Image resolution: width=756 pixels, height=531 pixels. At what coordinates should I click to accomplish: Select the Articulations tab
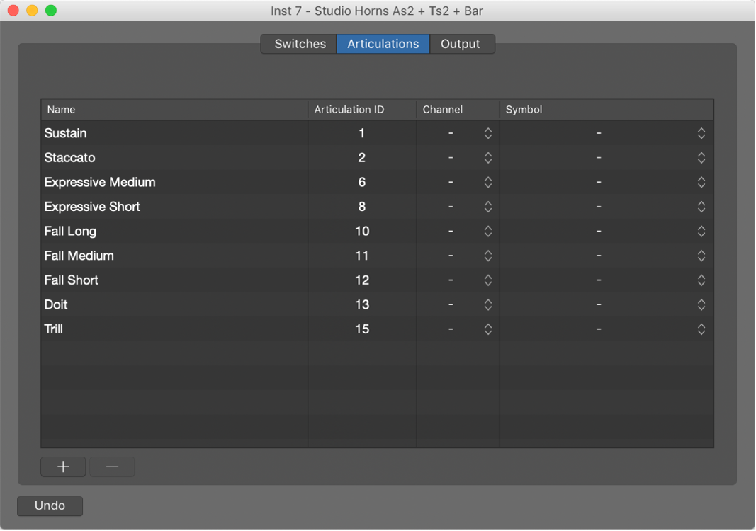click(x=383, y=44)
